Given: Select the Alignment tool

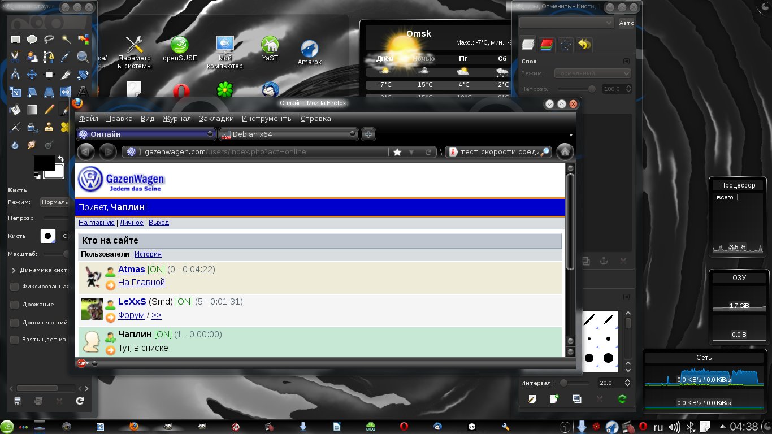Looking at the screenshot, I should 49,74.
